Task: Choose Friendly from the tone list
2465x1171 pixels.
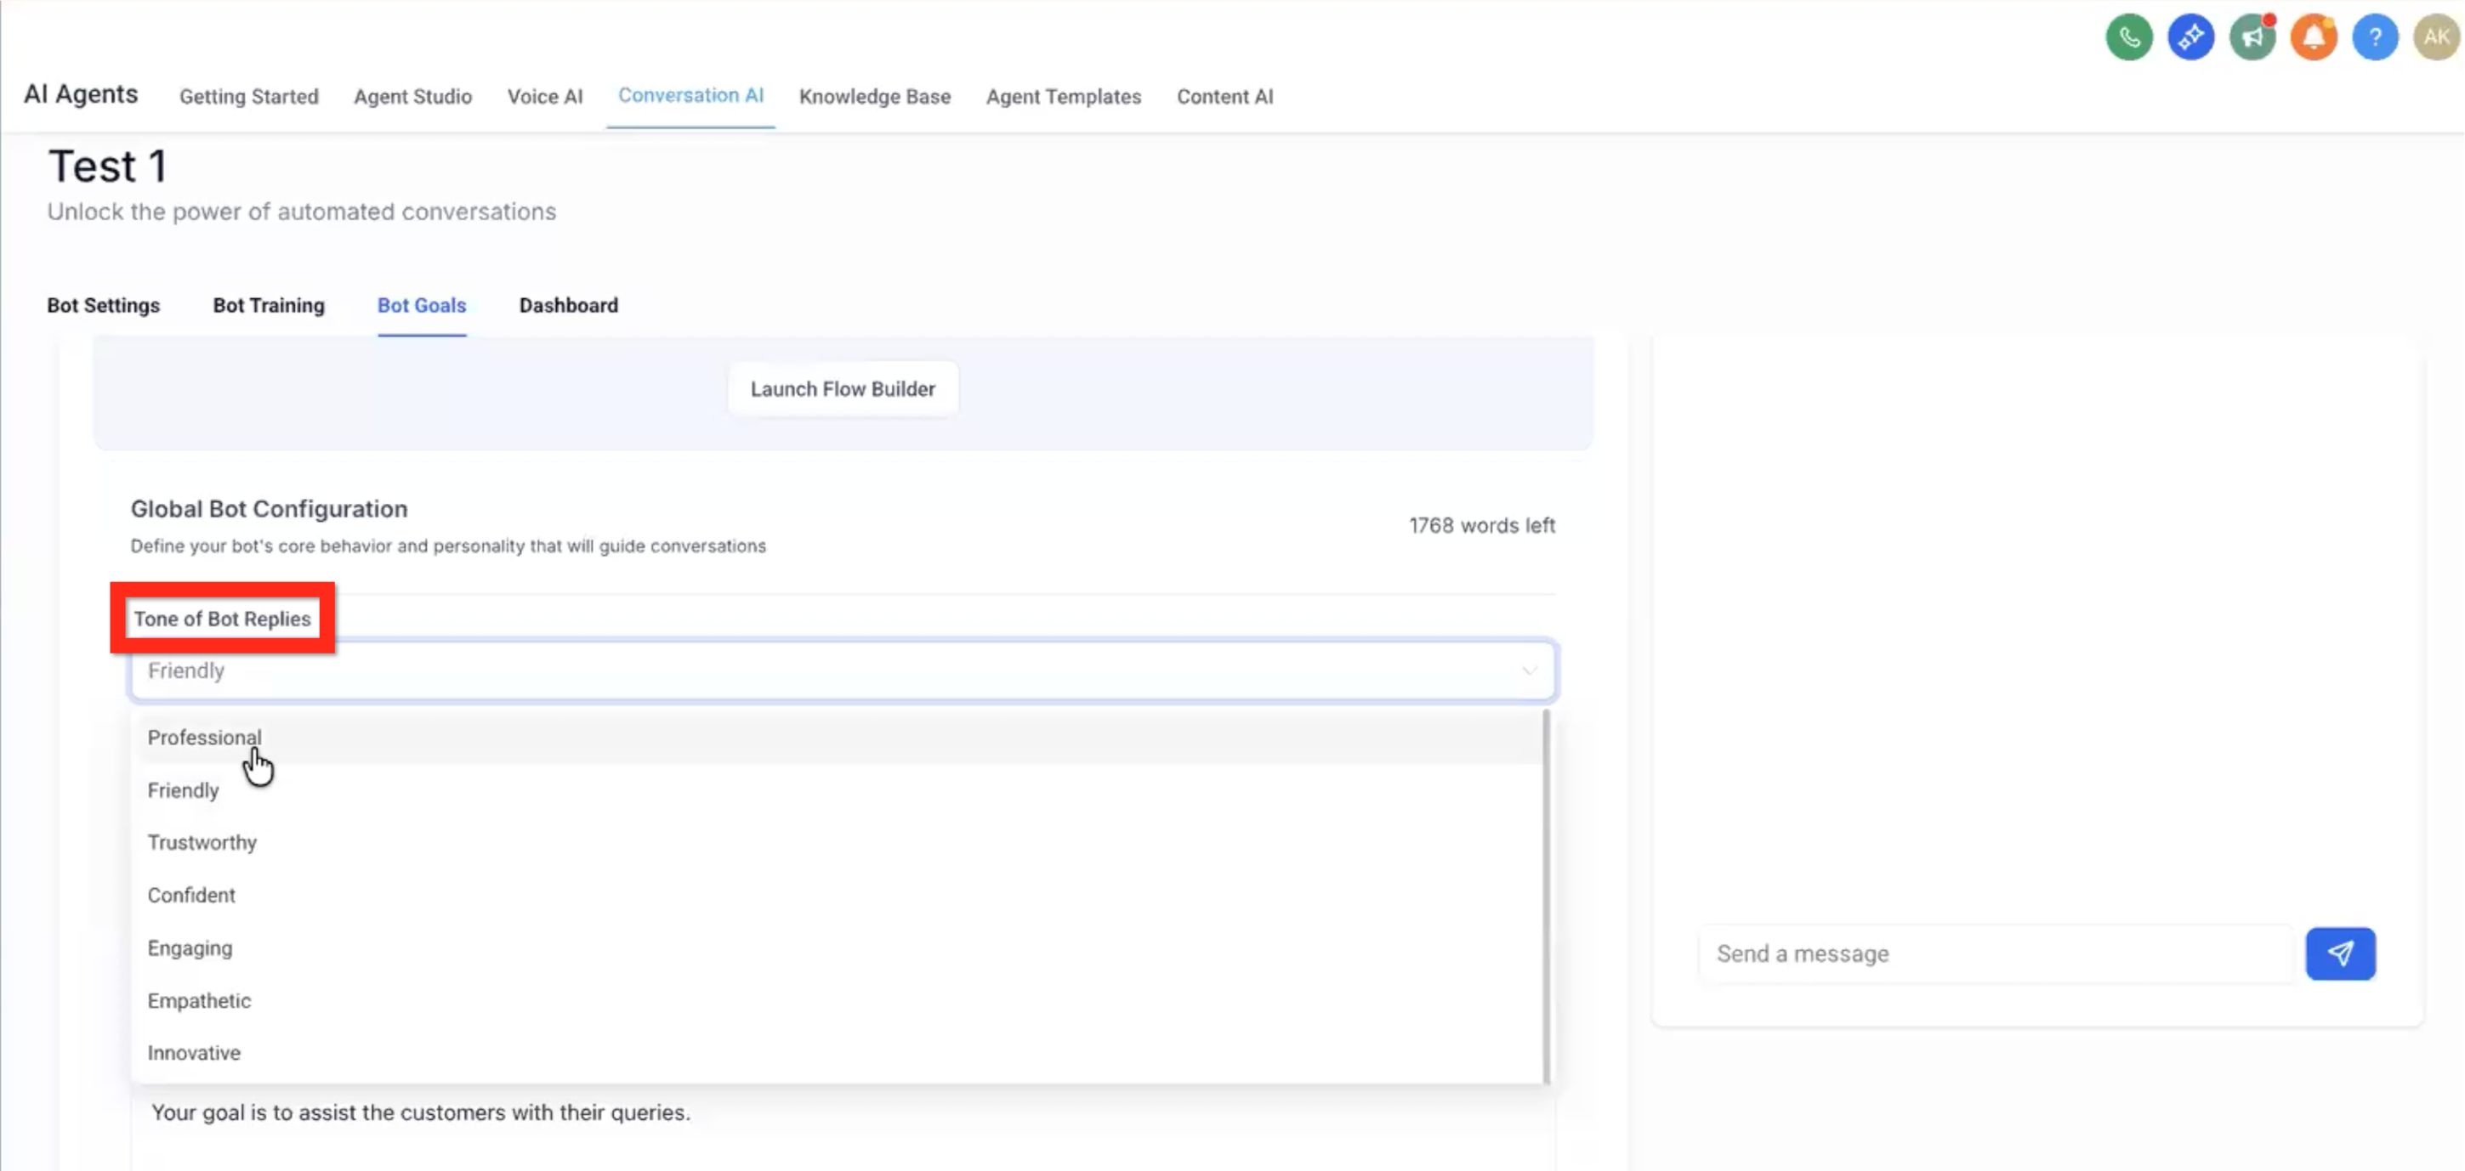Action: click(x=838, y=790)
